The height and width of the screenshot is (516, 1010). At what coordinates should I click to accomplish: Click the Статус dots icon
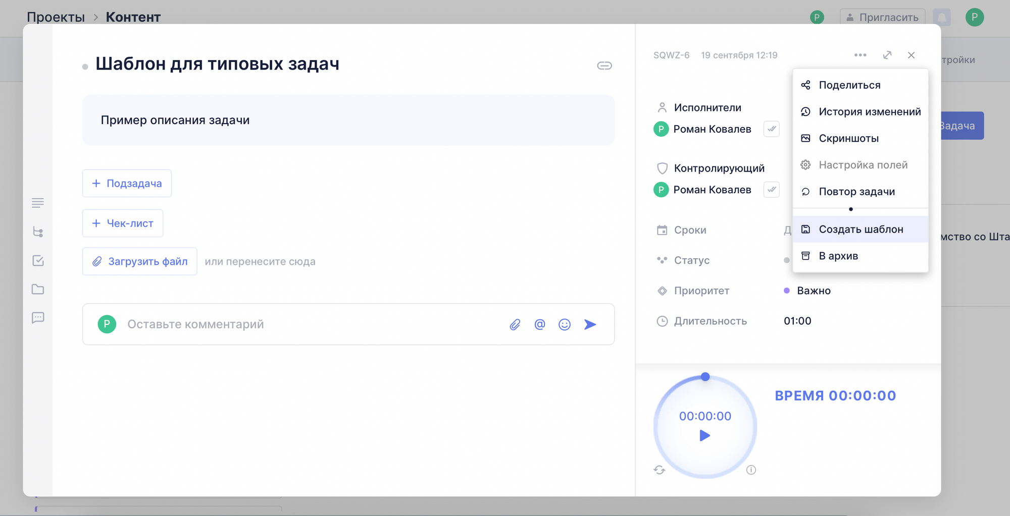[662, 260]
